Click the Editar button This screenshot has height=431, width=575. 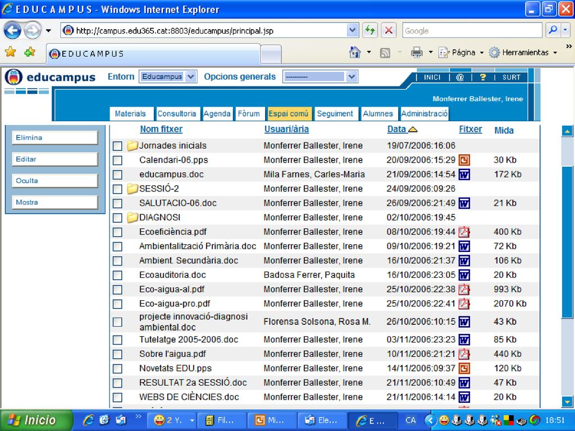[x=55, y=159]
